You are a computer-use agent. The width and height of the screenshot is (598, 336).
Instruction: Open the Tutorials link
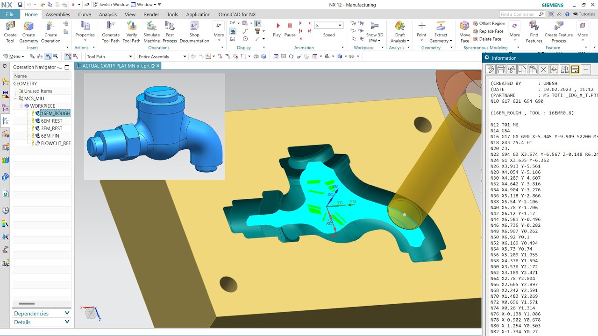coord(584,14)
